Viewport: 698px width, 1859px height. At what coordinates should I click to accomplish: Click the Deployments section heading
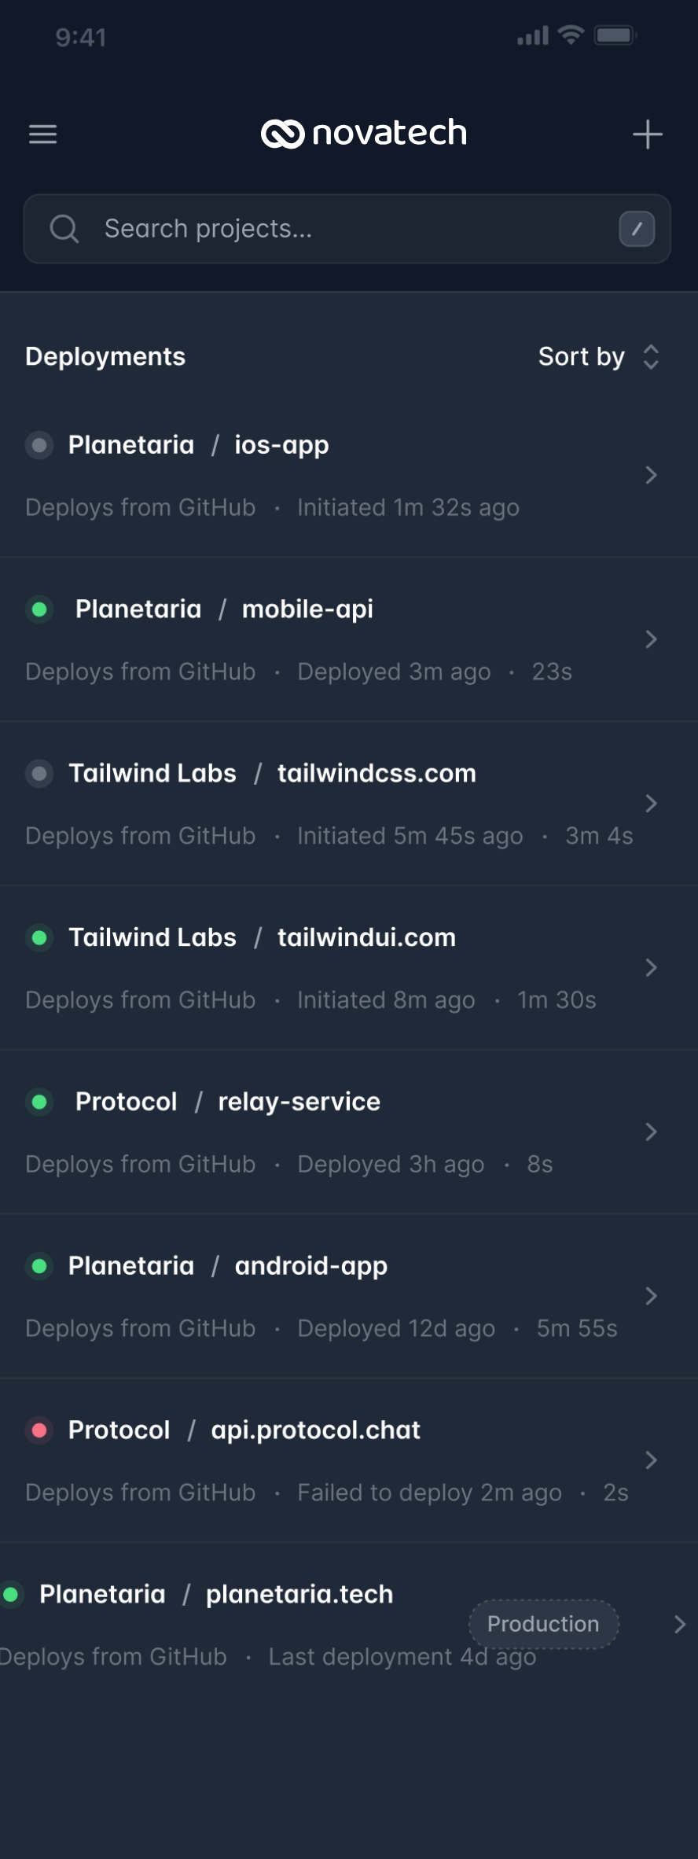click(105, 357)
